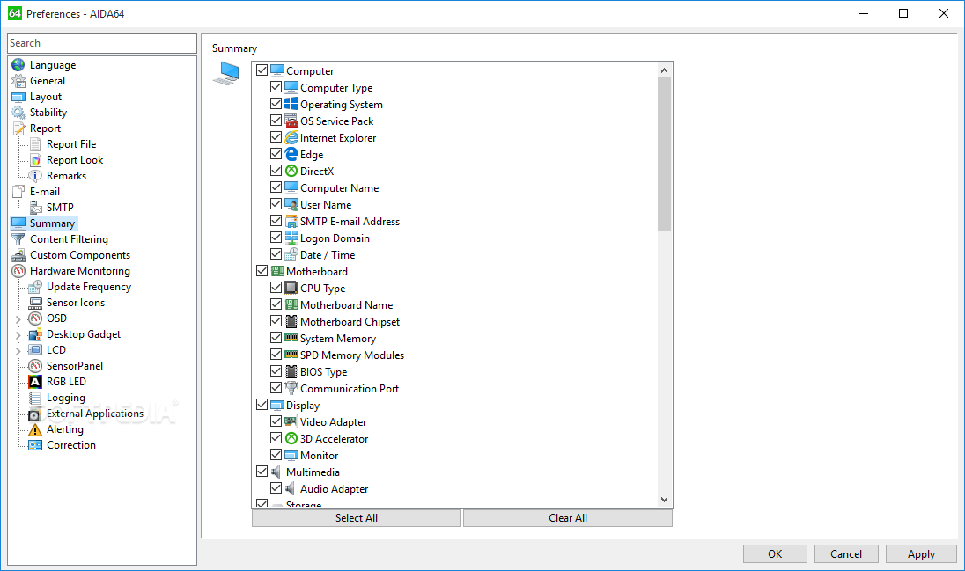Select the Date / Time row
Screen dimensions: 965x571
click(x=328, y=255)
